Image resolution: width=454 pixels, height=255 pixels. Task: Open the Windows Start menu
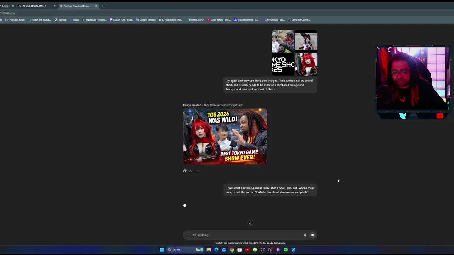click(x=162, y=250)
